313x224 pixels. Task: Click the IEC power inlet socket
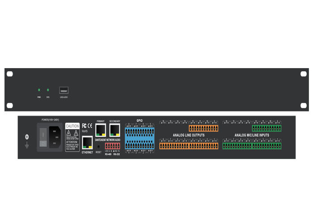pos(55,134)
